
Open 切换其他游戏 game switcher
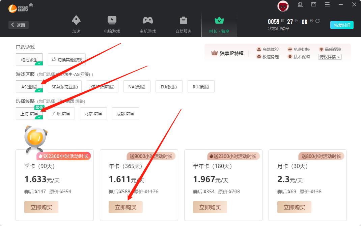(x=67, y=60)
